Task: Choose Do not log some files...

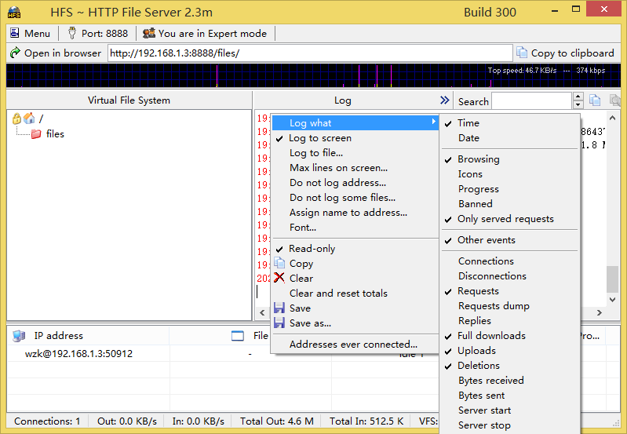Action: 355,198
